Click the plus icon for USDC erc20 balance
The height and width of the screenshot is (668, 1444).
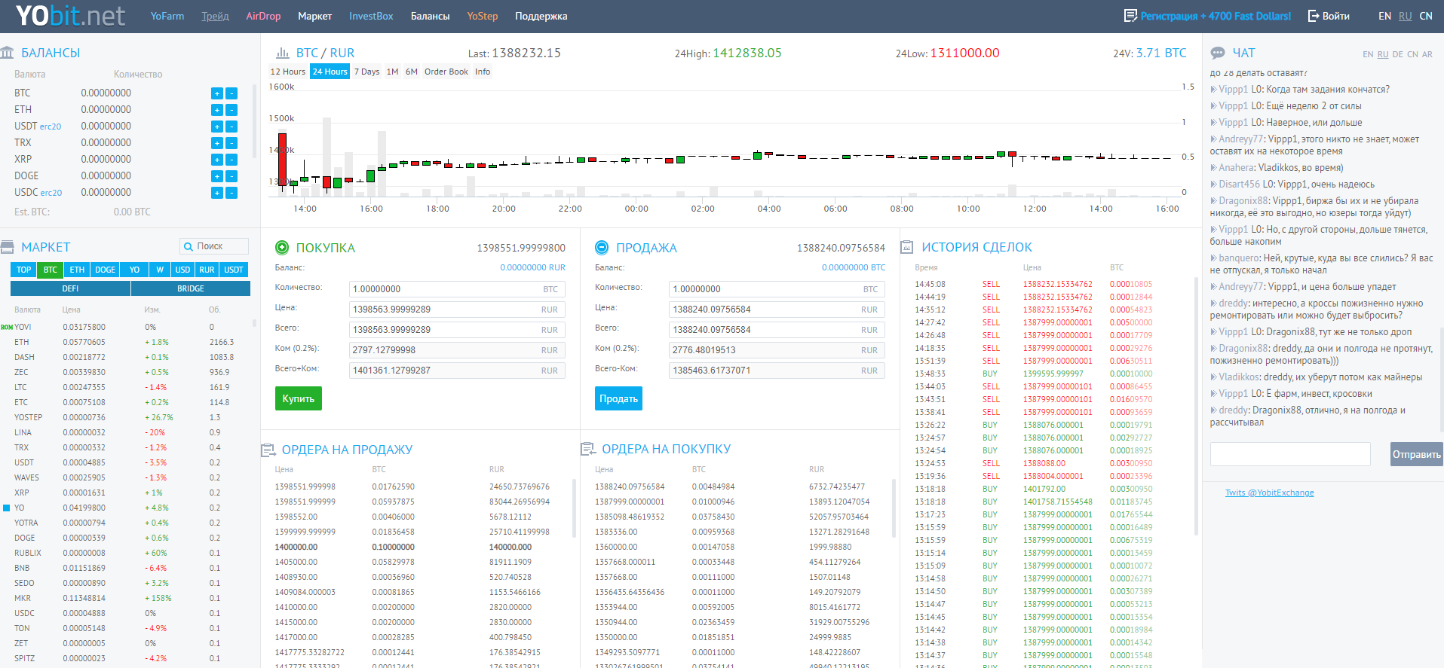[x=217, y=193]
